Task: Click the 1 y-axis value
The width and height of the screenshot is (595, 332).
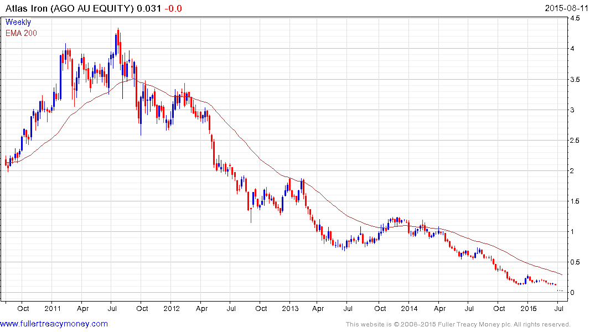Action: [572, 231]
